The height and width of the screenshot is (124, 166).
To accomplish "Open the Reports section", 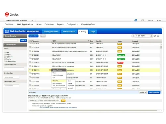I will [60, 24].
